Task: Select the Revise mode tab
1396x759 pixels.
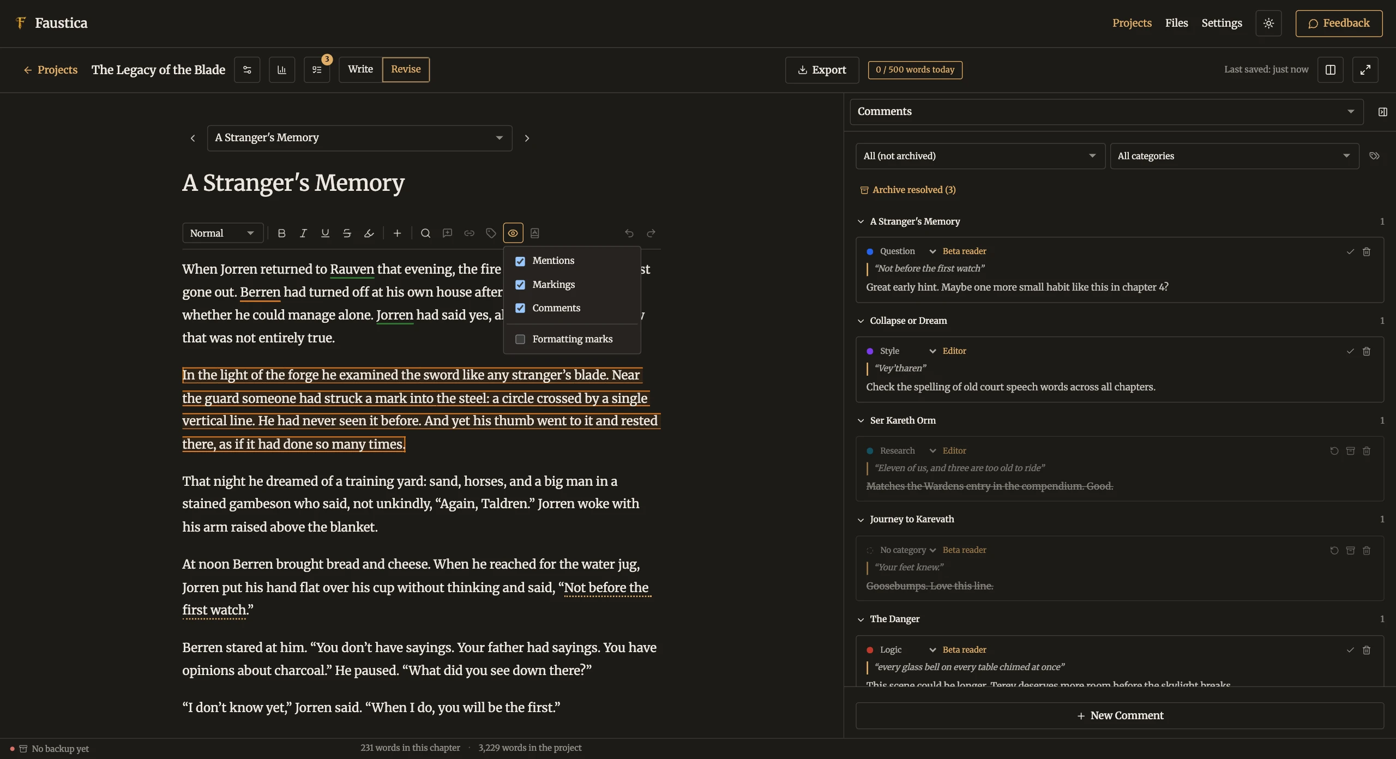Action: tap(406, 70)
